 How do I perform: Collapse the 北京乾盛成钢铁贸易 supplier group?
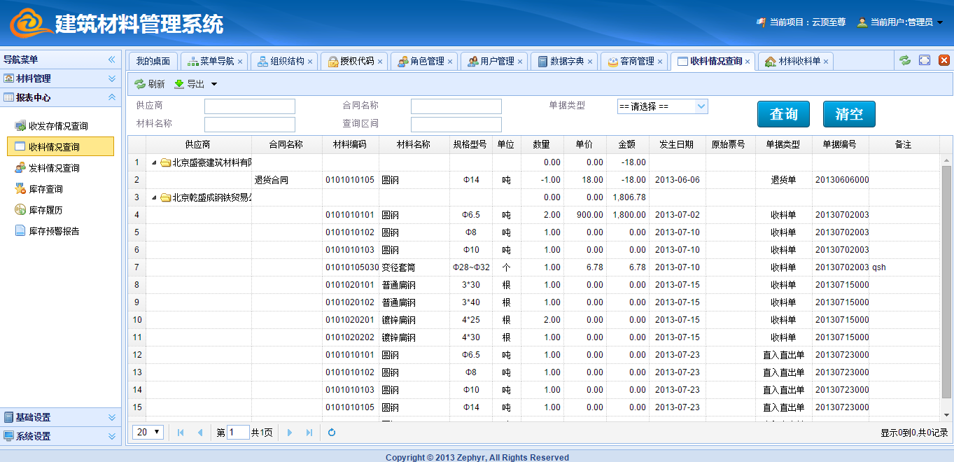(x=155, y=197)
